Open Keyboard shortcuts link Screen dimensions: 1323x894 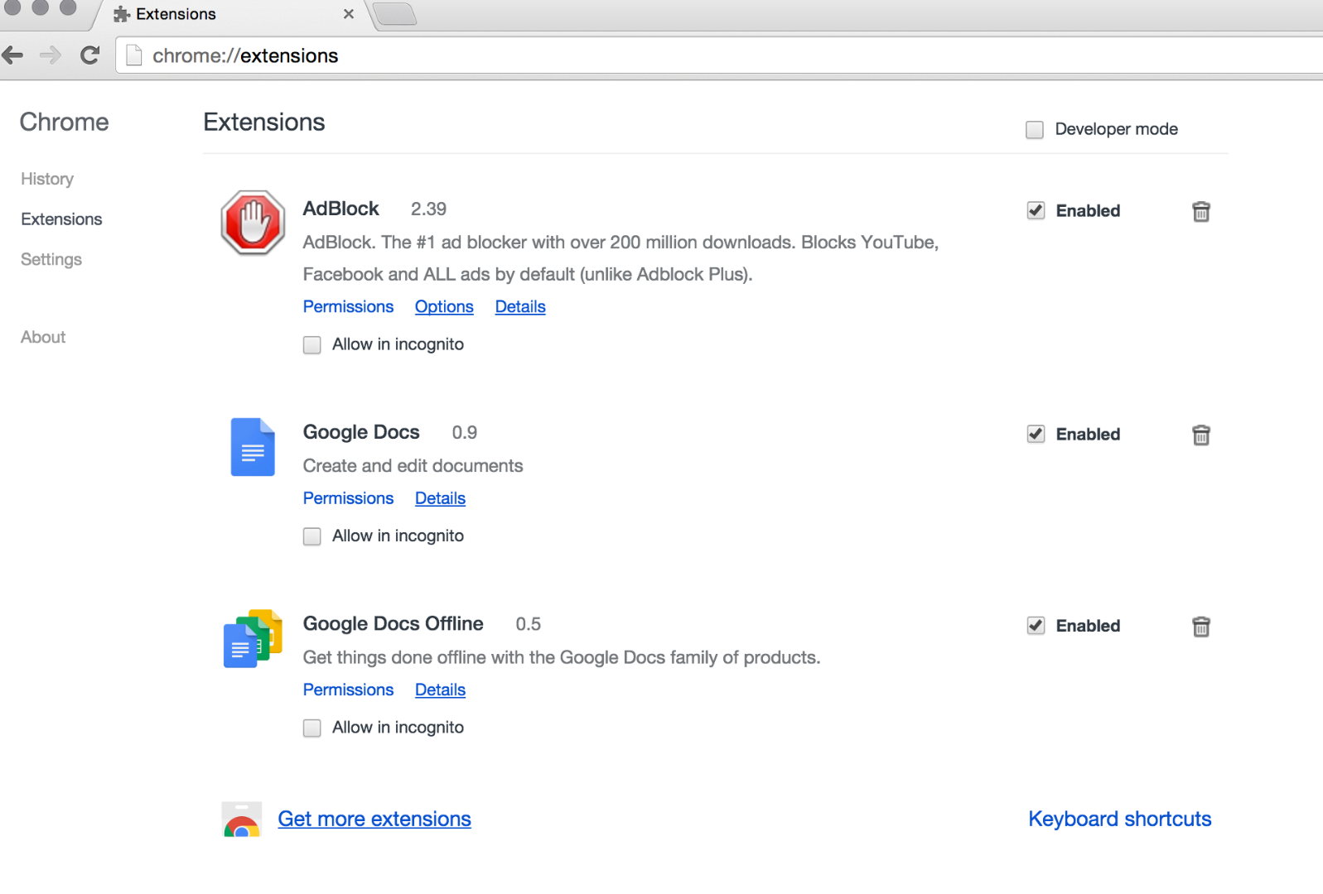1120,819
